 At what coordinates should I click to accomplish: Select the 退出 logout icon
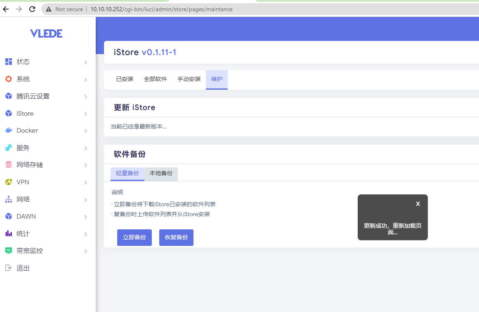click(x=8, y=268)
